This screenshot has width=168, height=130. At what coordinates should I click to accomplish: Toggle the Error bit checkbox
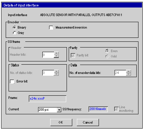pos(12,81)
